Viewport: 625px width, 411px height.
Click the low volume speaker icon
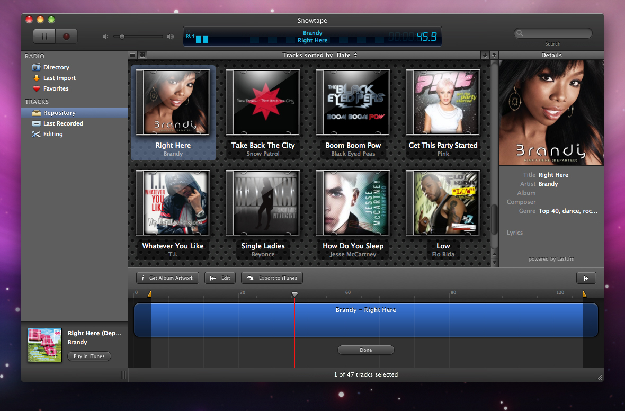(105, 37)
